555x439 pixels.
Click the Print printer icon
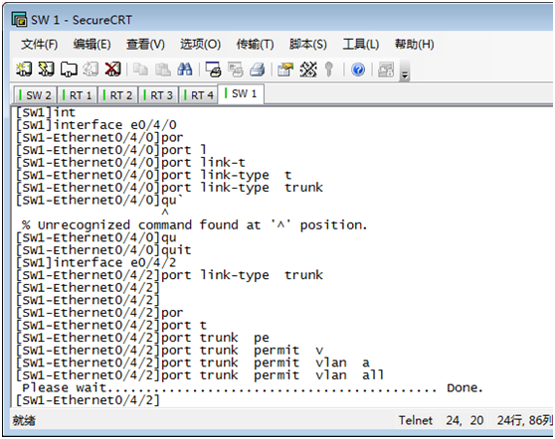click(258, 70)
